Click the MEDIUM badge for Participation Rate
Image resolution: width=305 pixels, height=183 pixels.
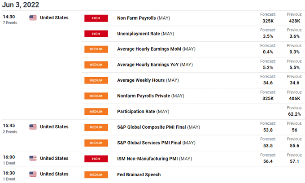(x=96, y=111)
